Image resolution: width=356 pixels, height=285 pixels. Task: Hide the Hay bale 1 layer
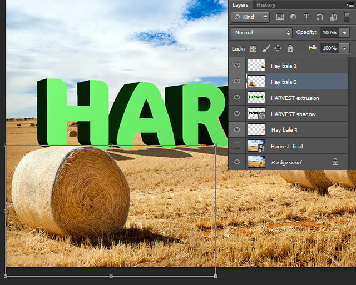(x=237, y=66)
